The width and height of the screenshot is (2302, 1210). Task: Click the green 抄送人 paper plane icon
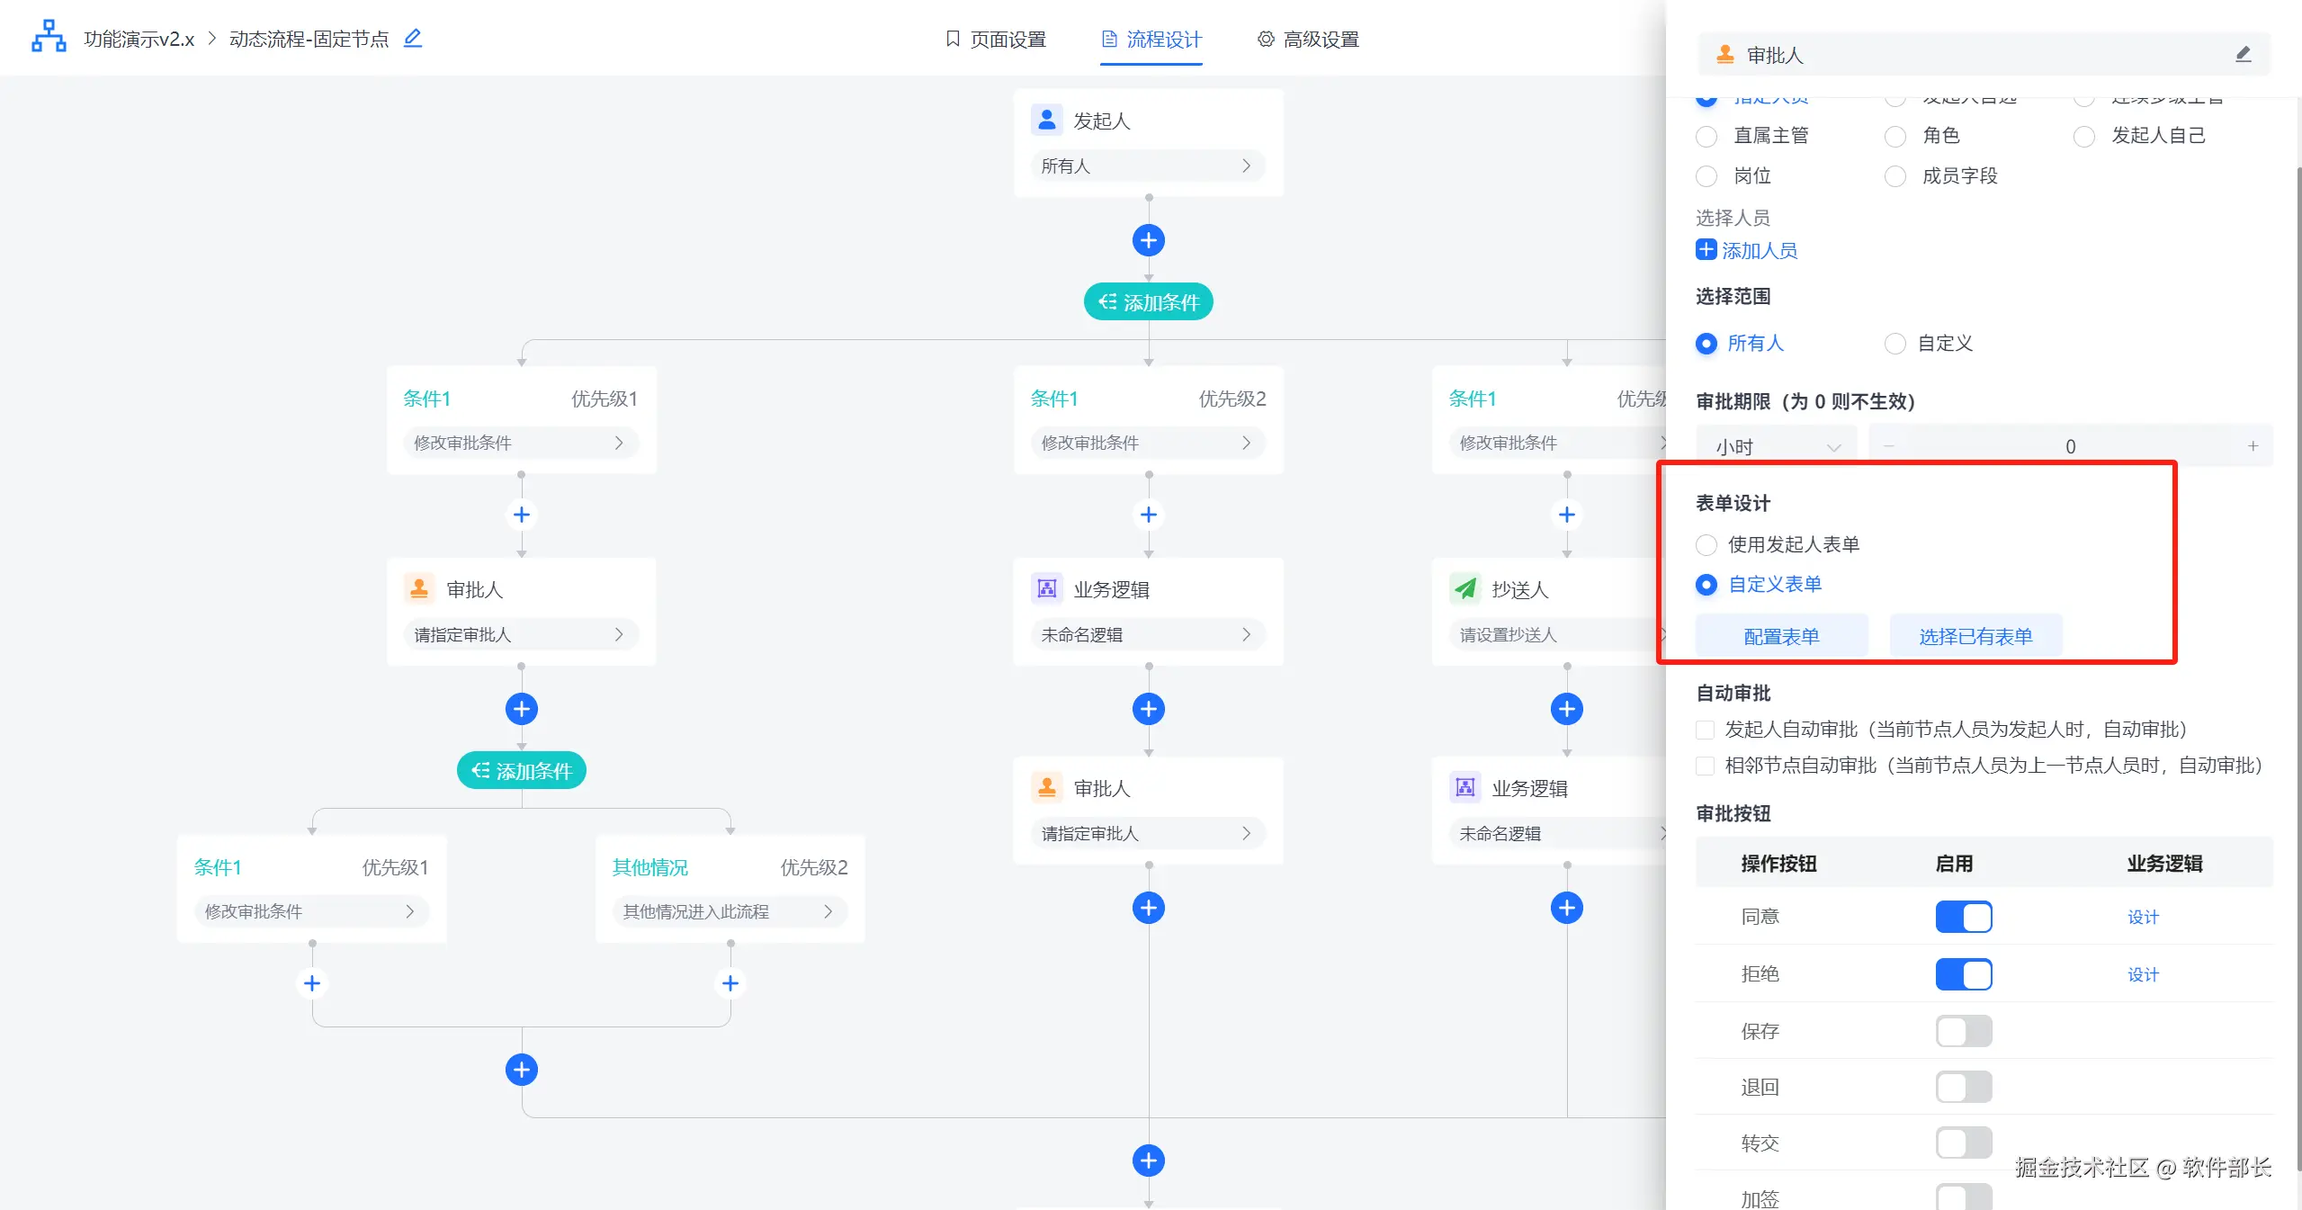[x=1465, y=588]
